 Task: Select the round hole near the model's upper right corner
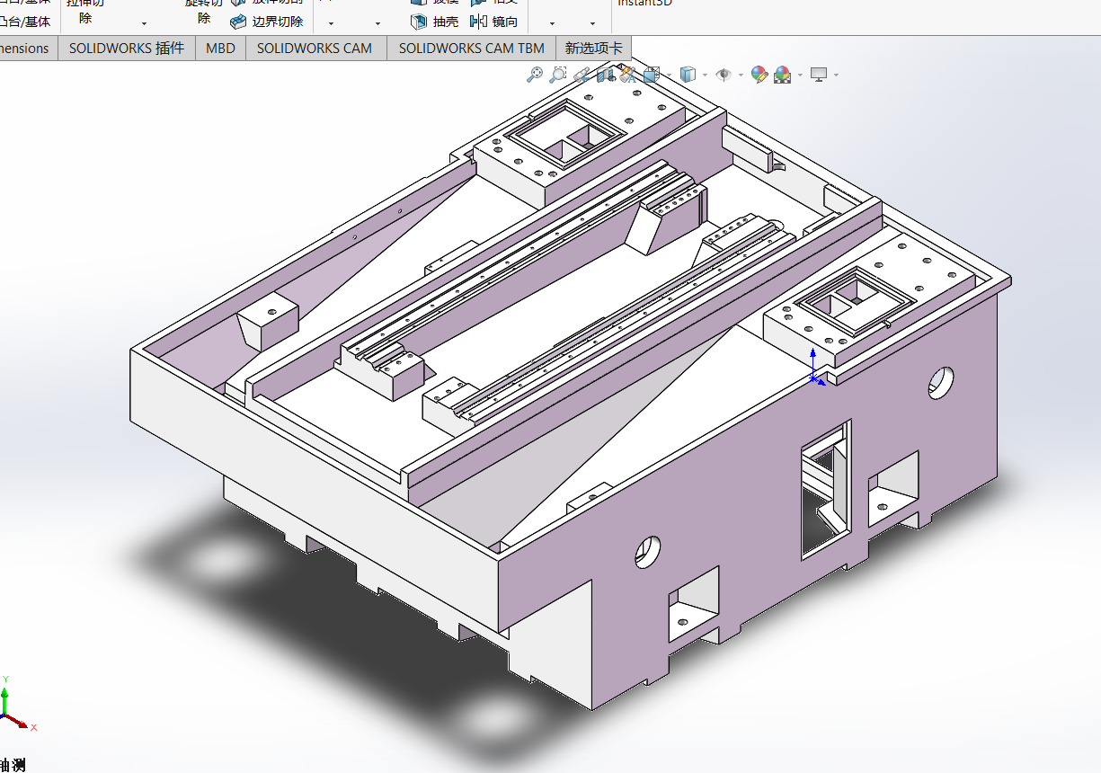[x=942, y=382]
